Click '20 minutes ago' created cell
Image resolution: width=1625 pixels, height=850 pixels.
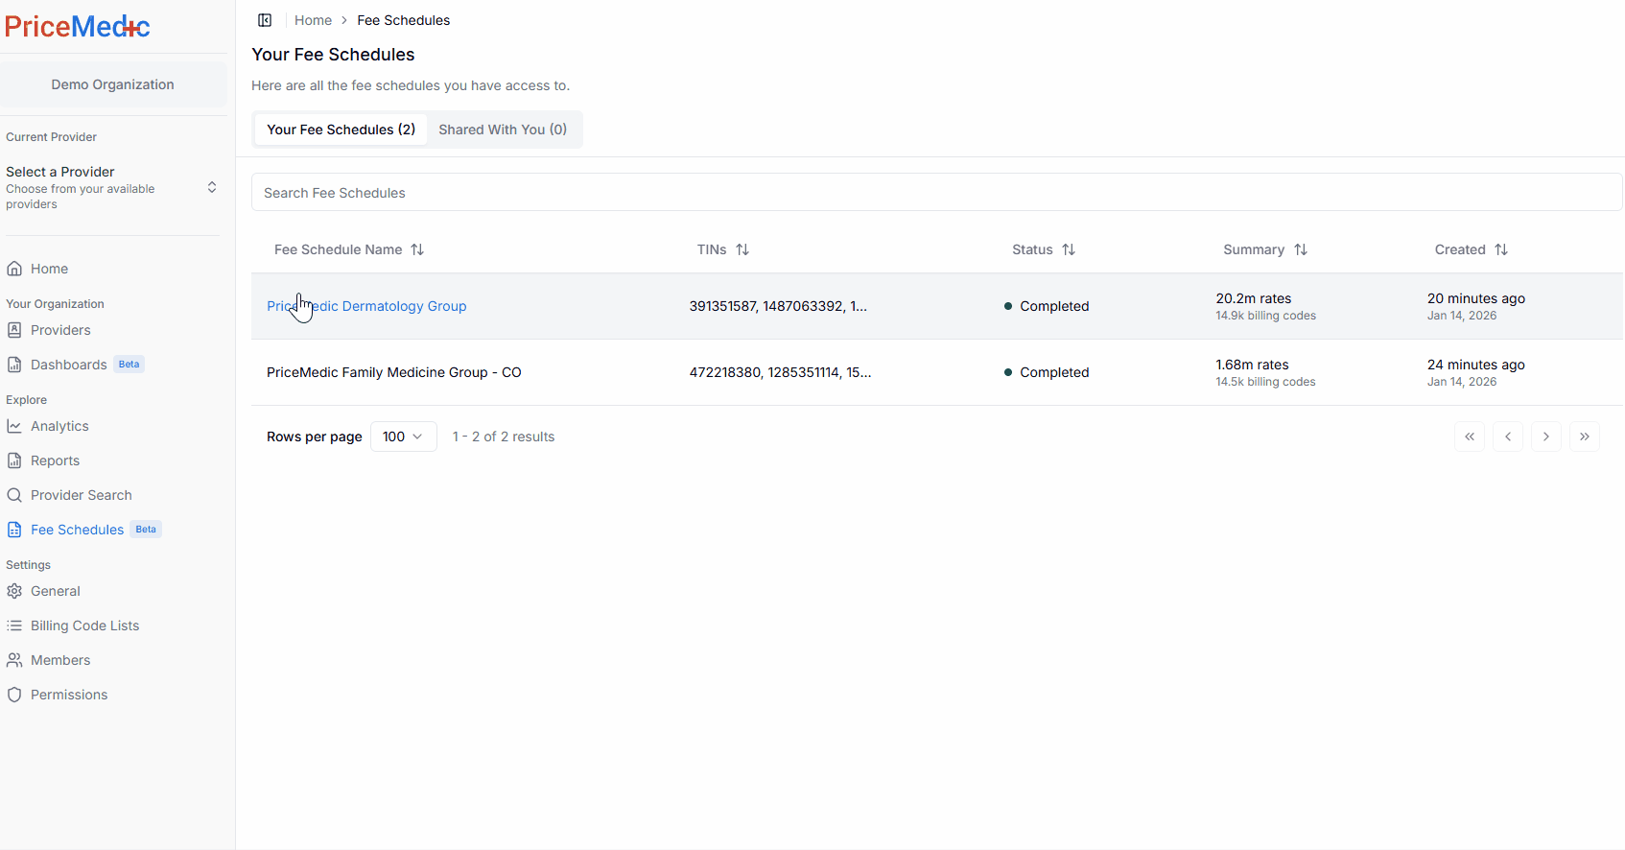pyautogui.click(x=1476, y=298)
